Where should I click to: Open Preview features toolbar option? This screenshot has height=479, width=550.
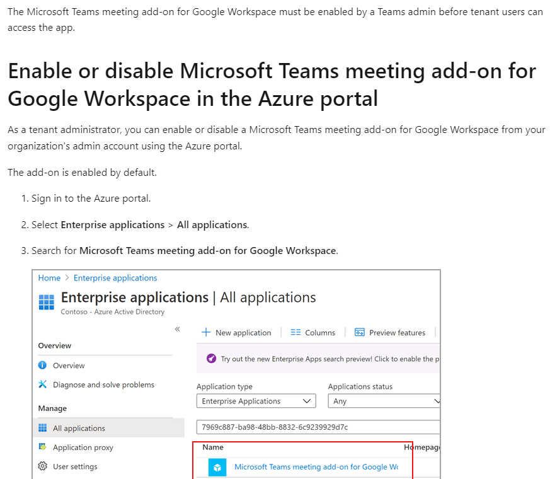397,333
